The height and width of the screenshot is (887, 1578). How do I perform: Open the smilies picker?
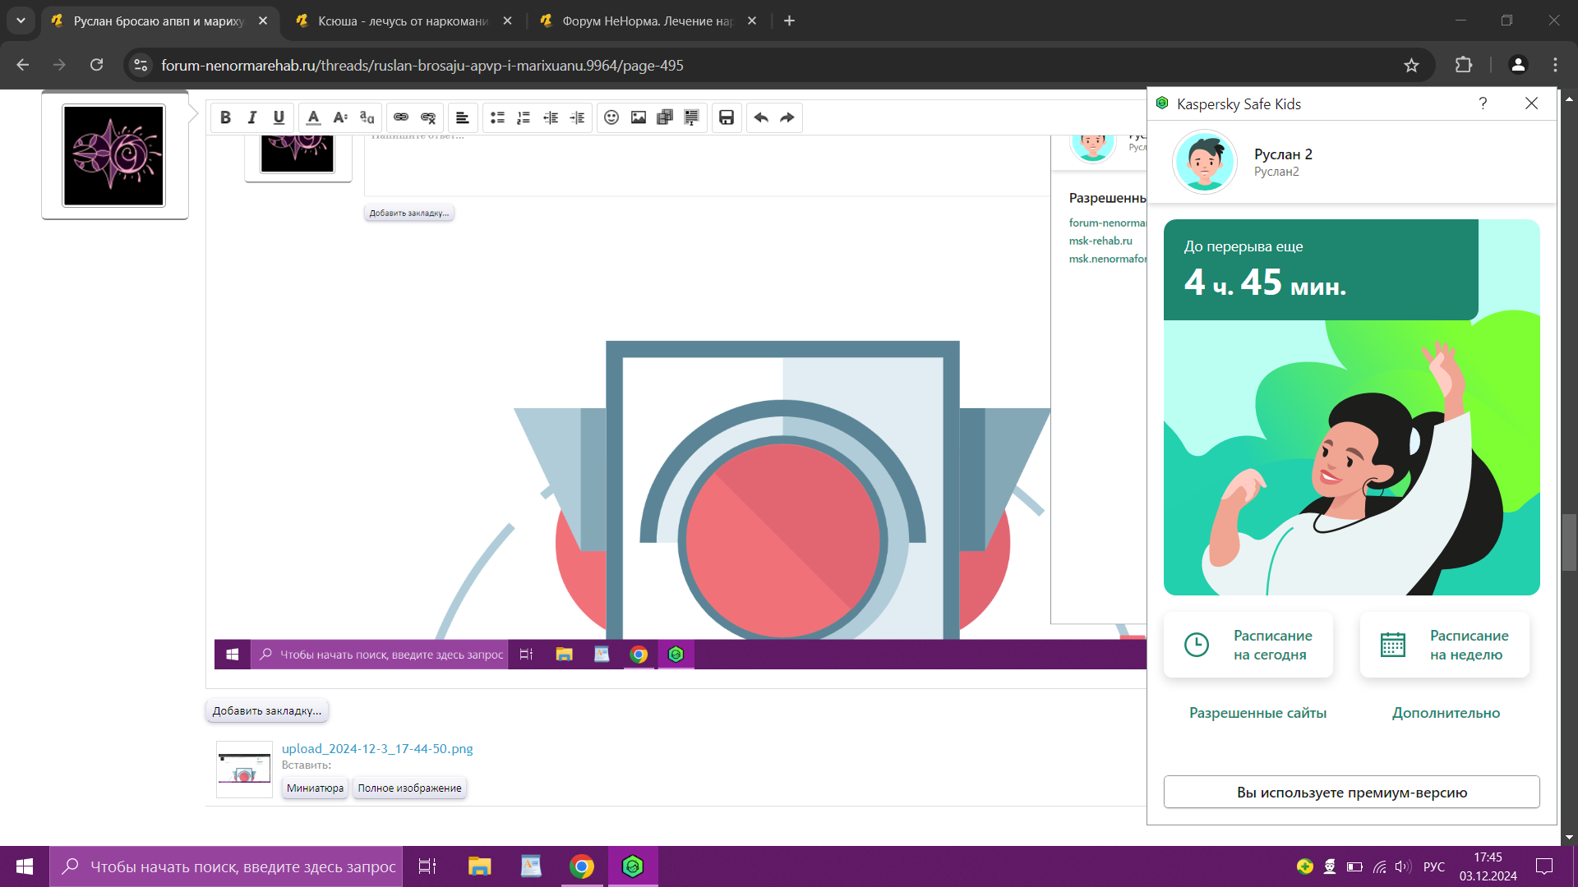coord(611,117)
